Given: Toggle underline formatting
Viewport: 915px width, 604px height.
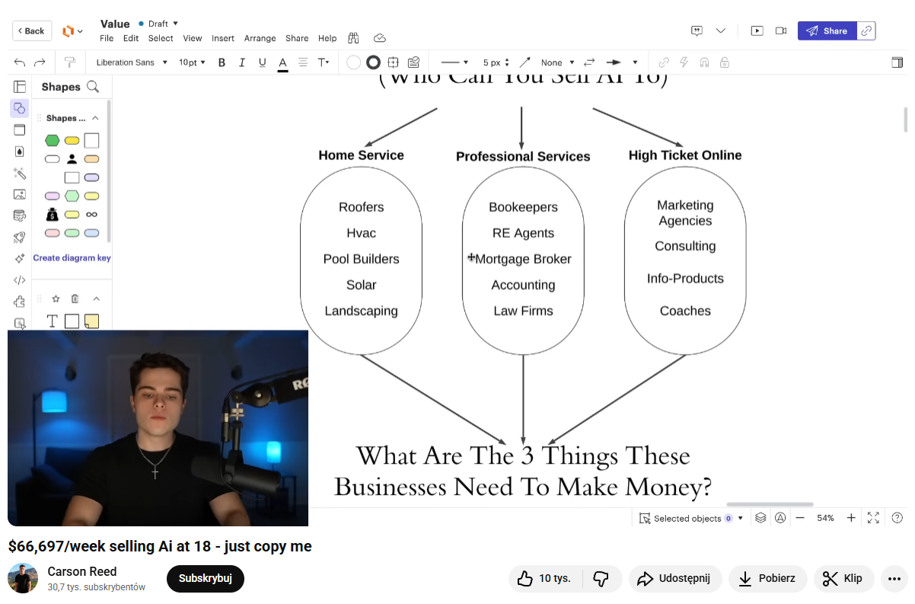Looking at the screenshot, I should [262, 62].
